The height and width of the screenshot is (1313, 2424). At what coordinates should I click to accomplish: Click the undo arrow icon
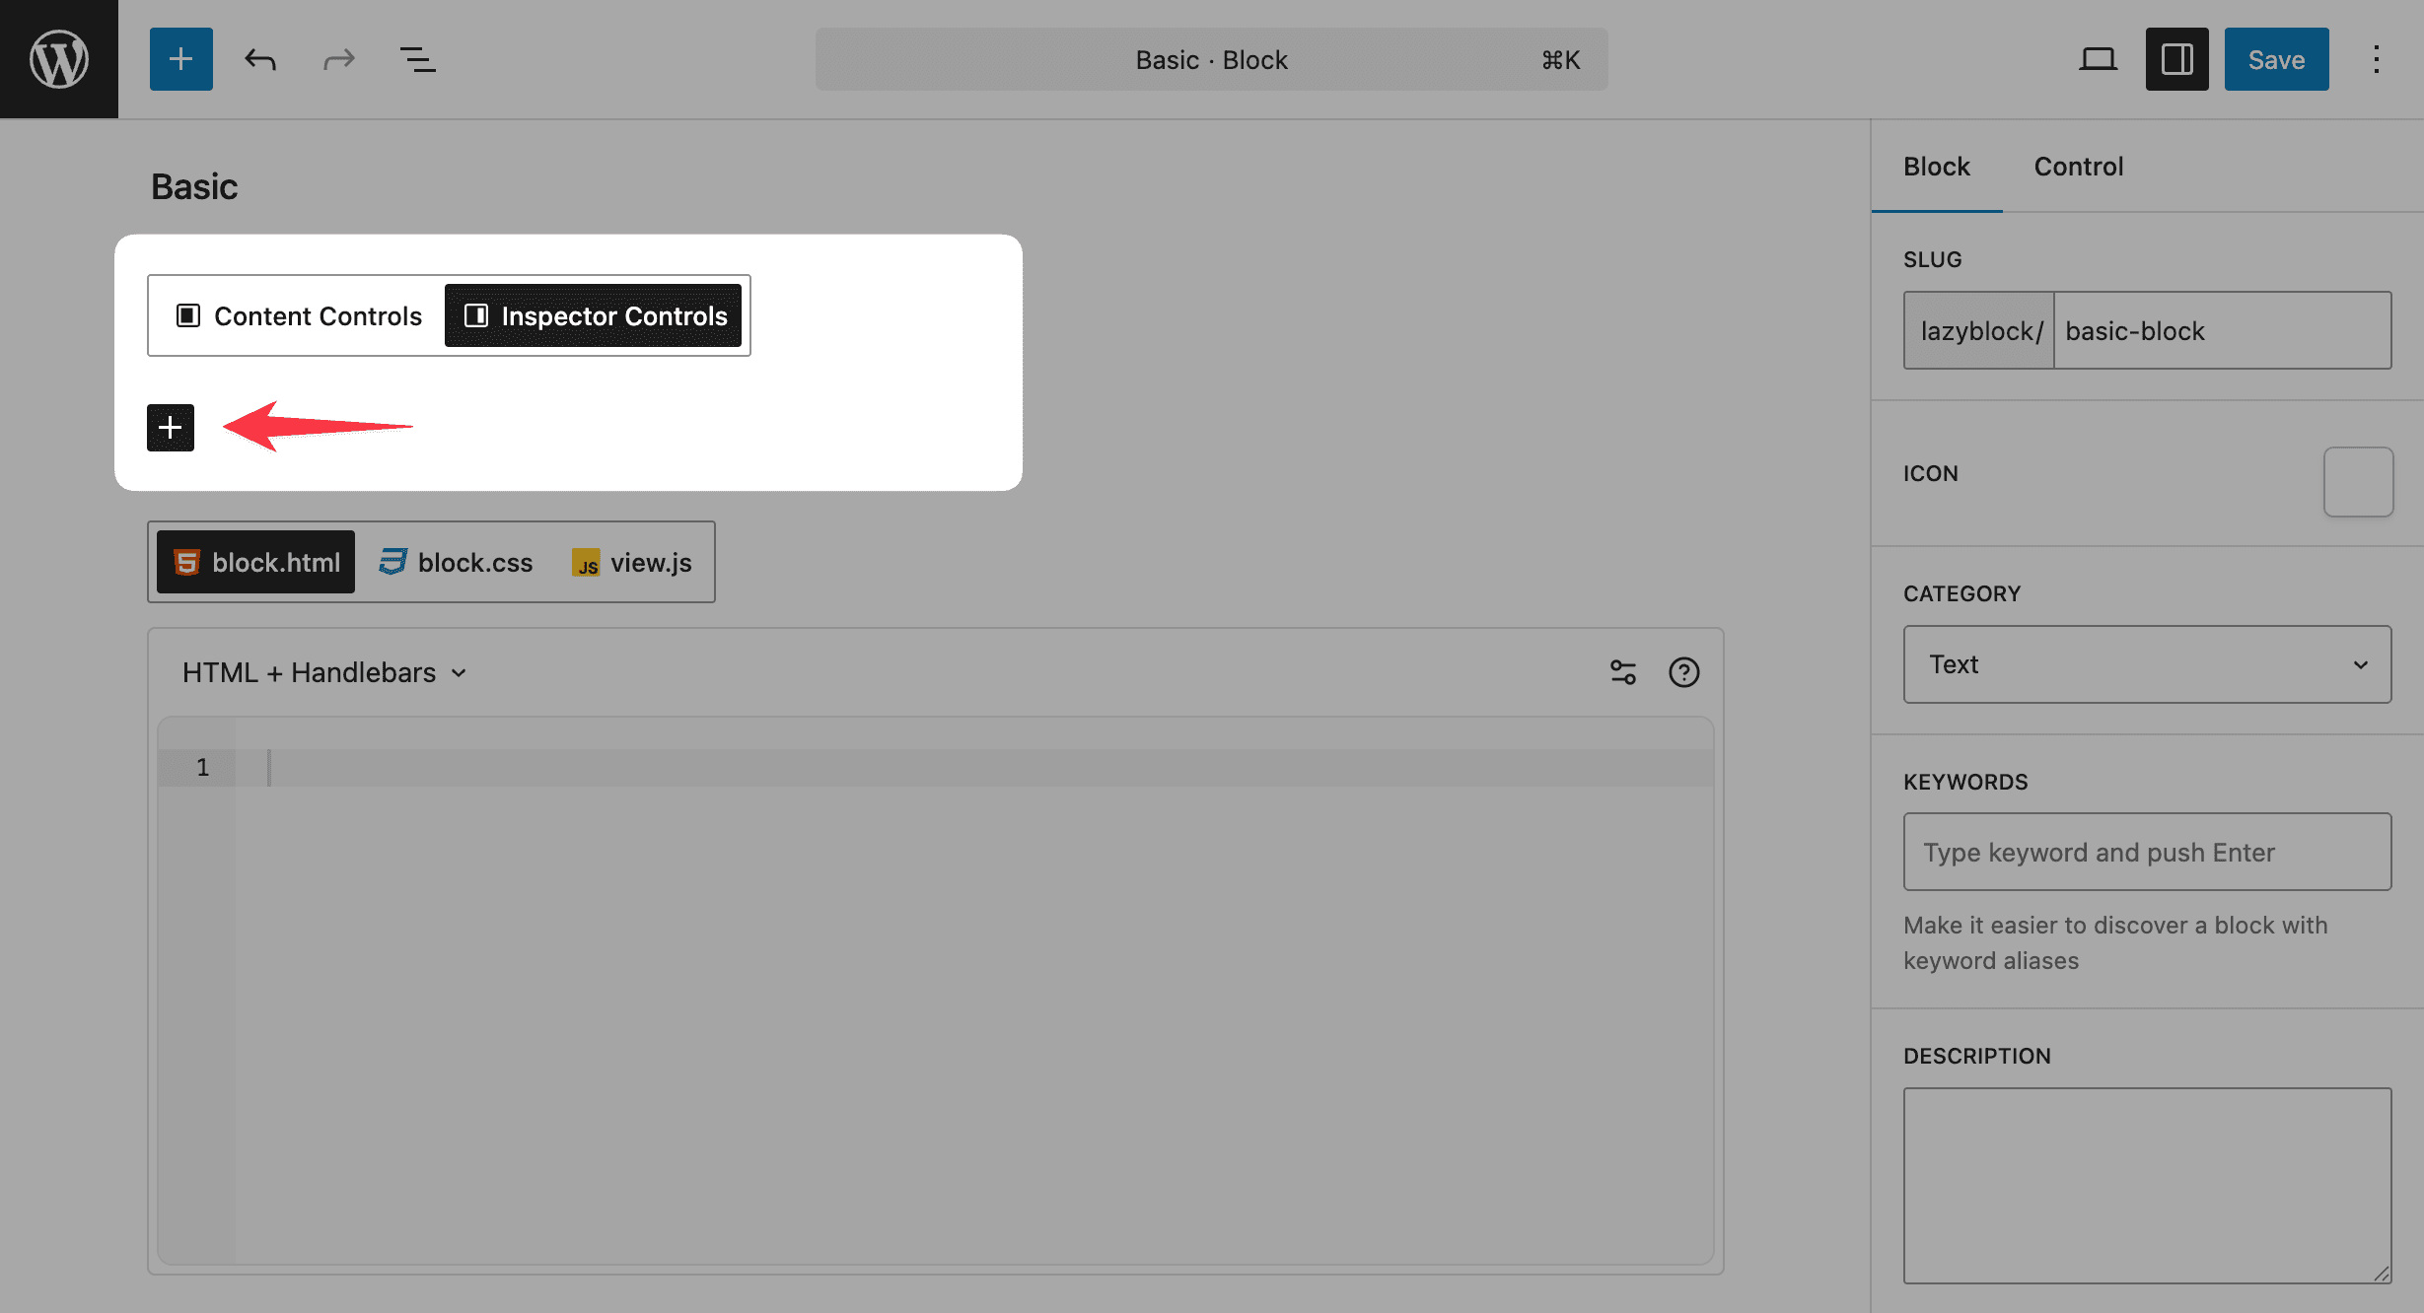pos(259,58)
